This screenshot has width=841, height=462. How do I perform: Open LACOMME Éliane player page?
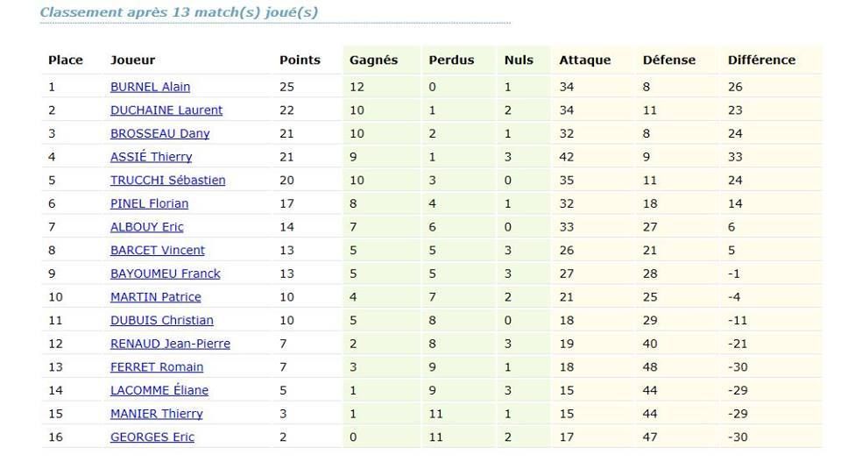[159, 391]
